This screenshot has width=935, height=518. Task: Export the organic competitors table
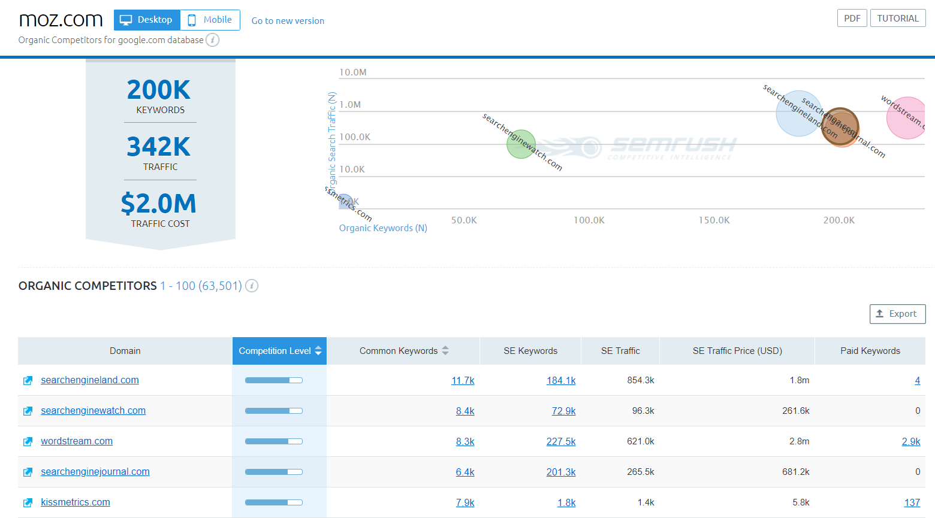coord(897,314)
